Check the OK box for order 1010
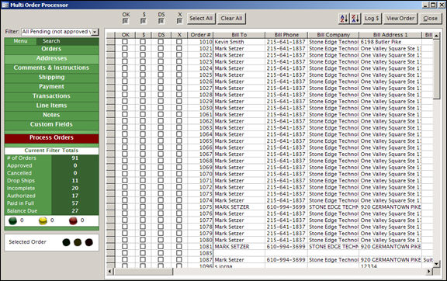This screenshot has width=447, height=281. pyautogui.click(x=125, y=42)
